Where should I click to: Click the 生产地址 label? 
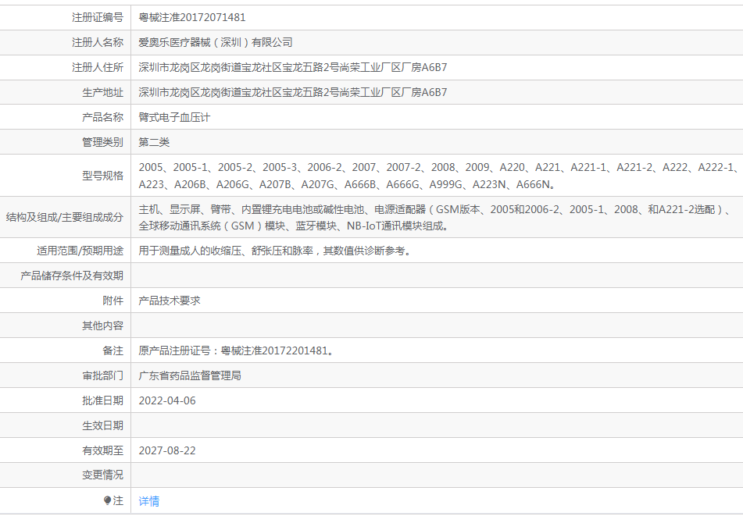pos(103,92)
